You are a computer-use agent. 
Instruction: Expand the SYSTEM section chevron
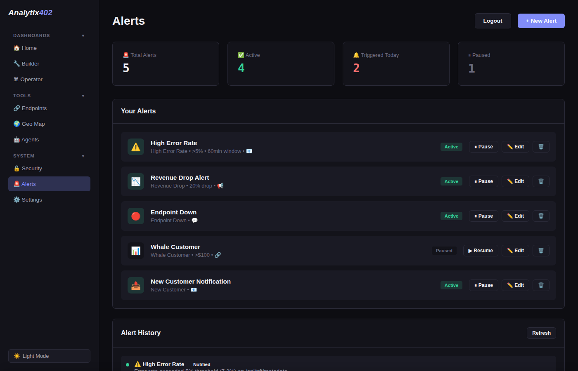pyautogui.click(x=83, y=156)
